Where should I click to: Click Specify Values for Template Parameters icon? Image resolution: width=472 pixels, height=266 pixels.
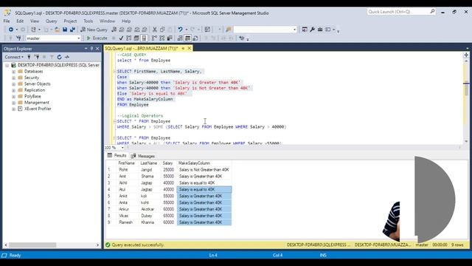(x=241, y=38)
